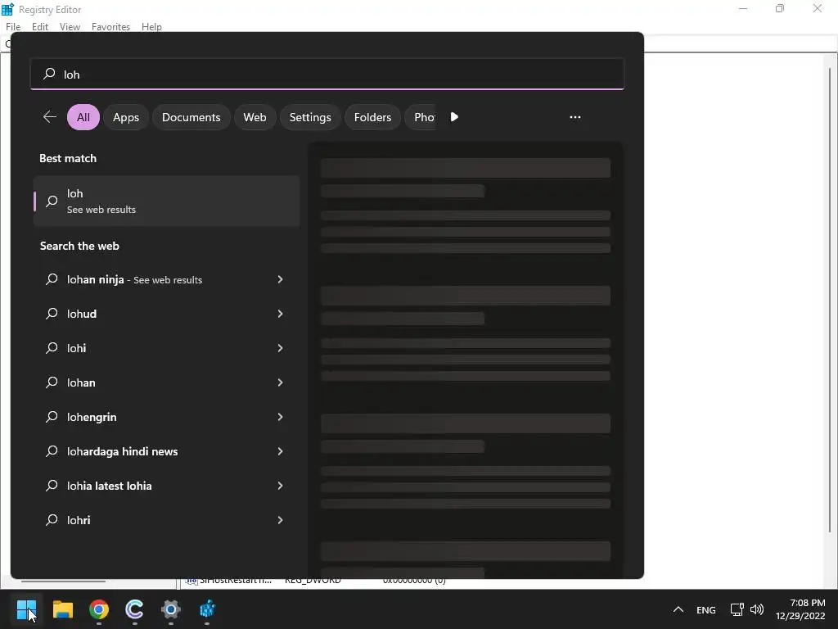Open the lohi suggestion
This screenshot has height=629, width=838.
(167, 347)
